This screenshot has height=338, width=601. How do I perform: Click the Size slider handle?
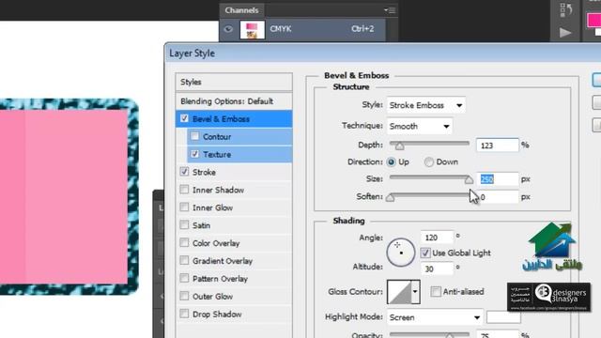(469, 179)
